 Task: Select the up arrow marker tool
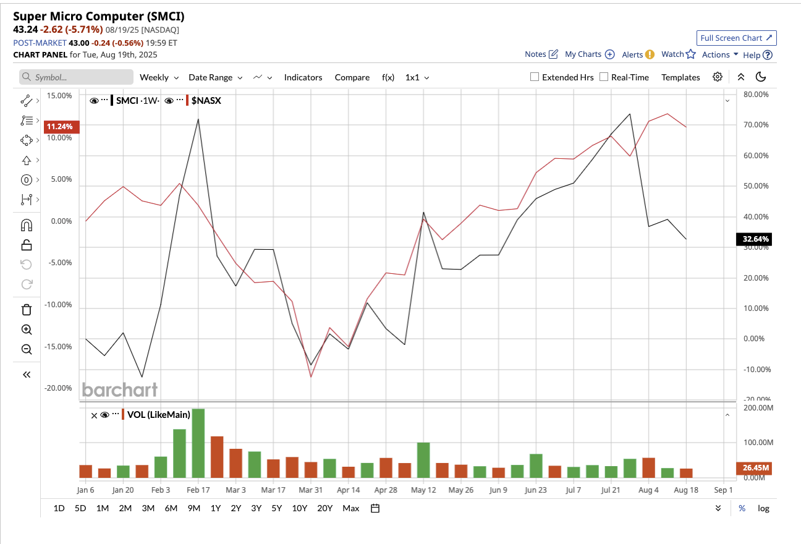(26, 160)
